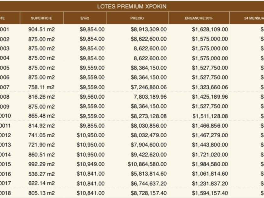The image size is (264, 198).
Task: Click down payment cell $1,061,814.60
Action: (210, 174)
